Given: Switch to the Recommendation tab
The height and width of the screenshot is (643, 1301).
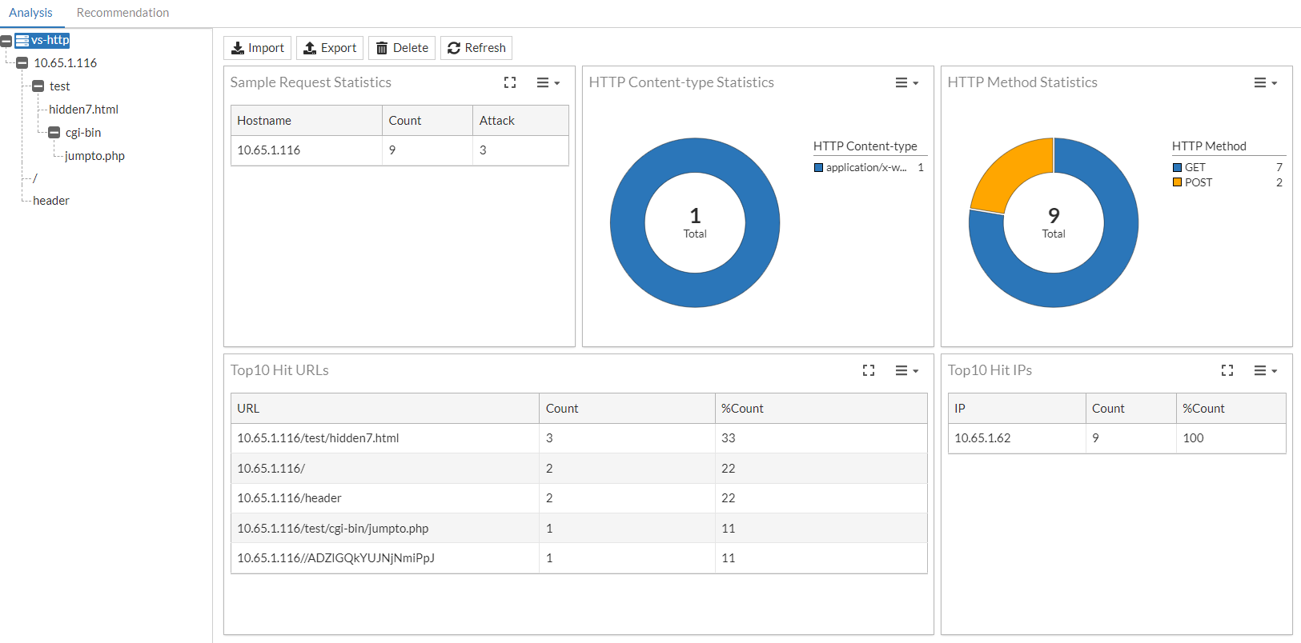Looking at the screenshot, I should click(122, 13).
